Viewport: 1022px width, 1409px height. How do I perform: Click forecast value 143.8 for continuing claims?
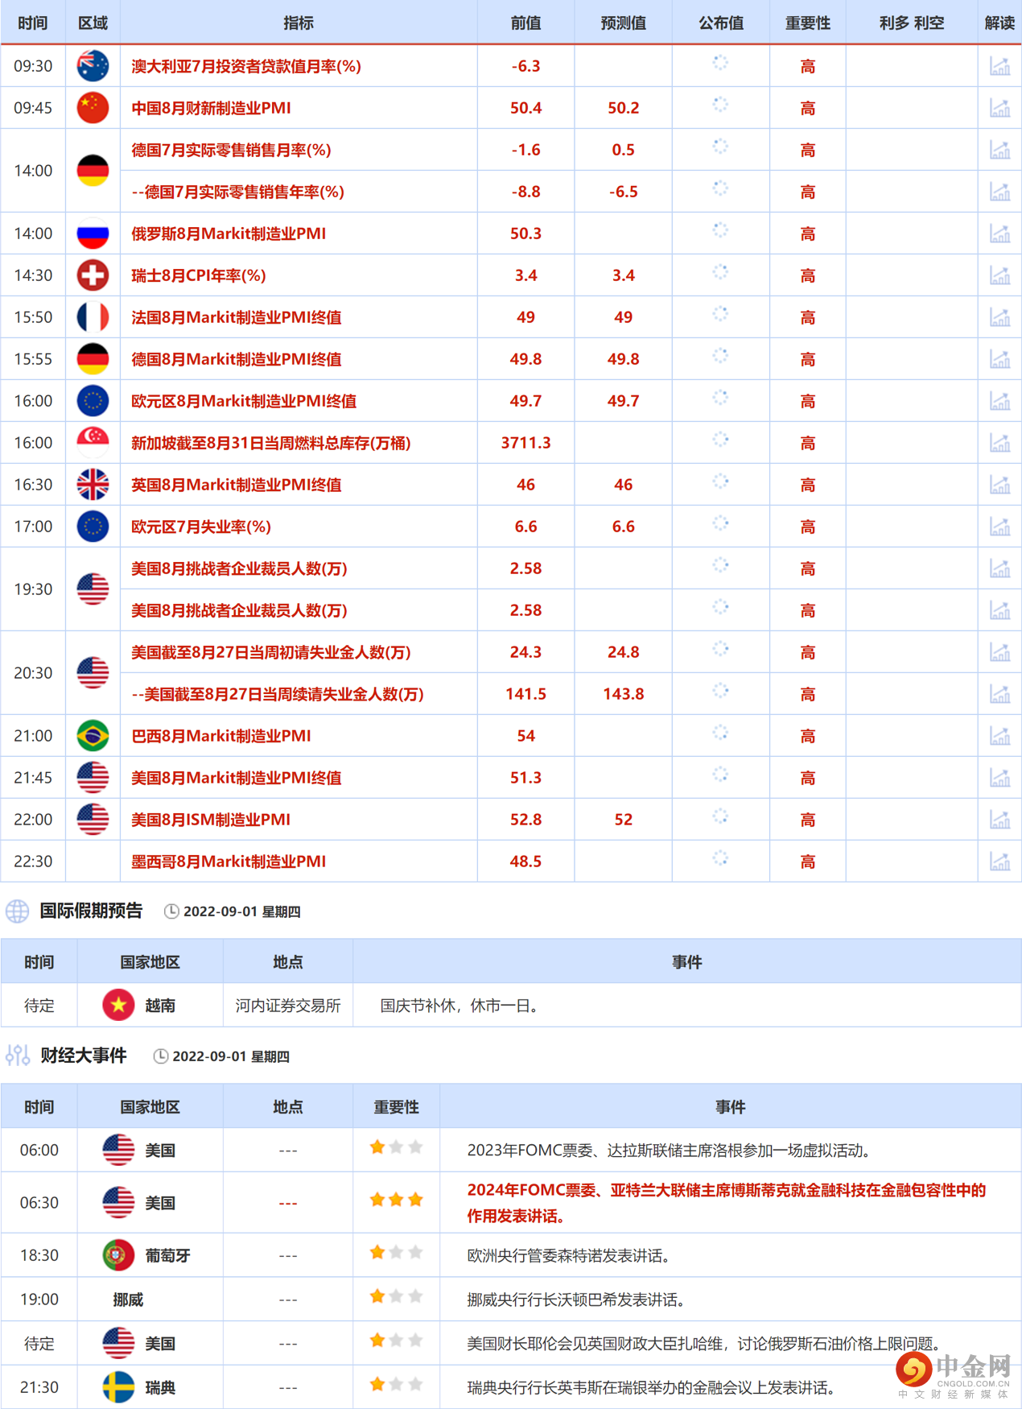[x=624, y=694]
